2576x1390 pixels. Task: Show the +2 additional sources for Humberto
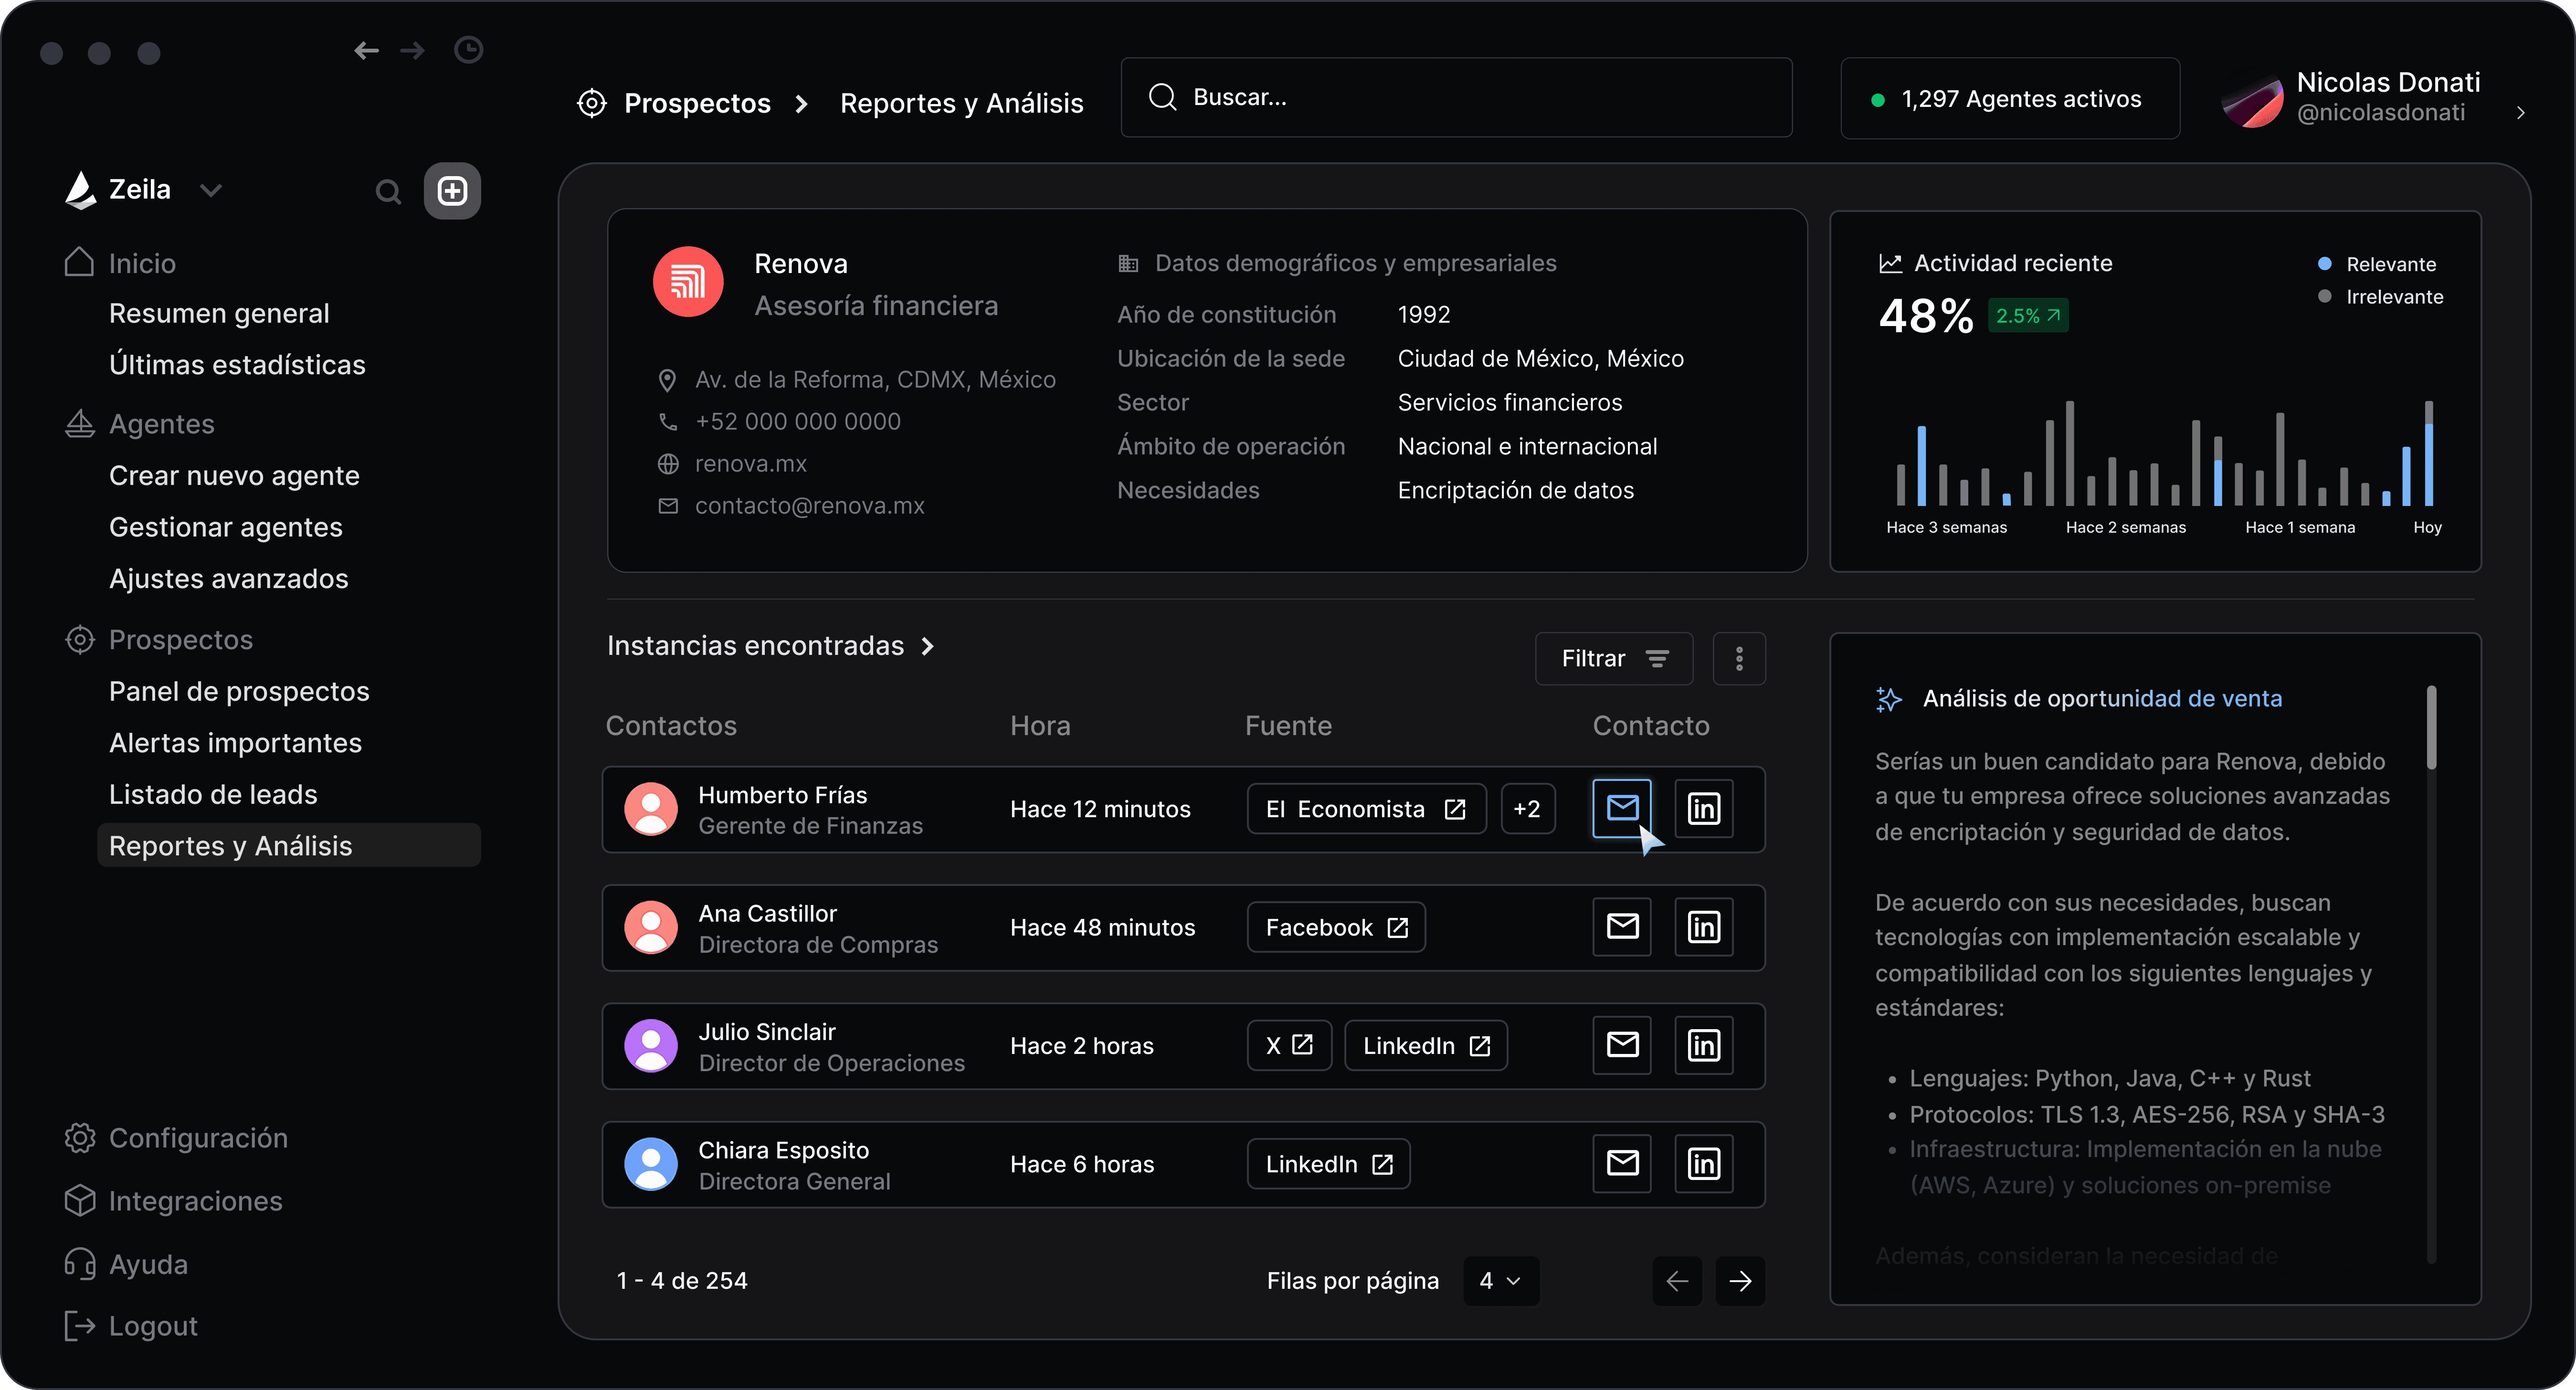click(1527, 809)
